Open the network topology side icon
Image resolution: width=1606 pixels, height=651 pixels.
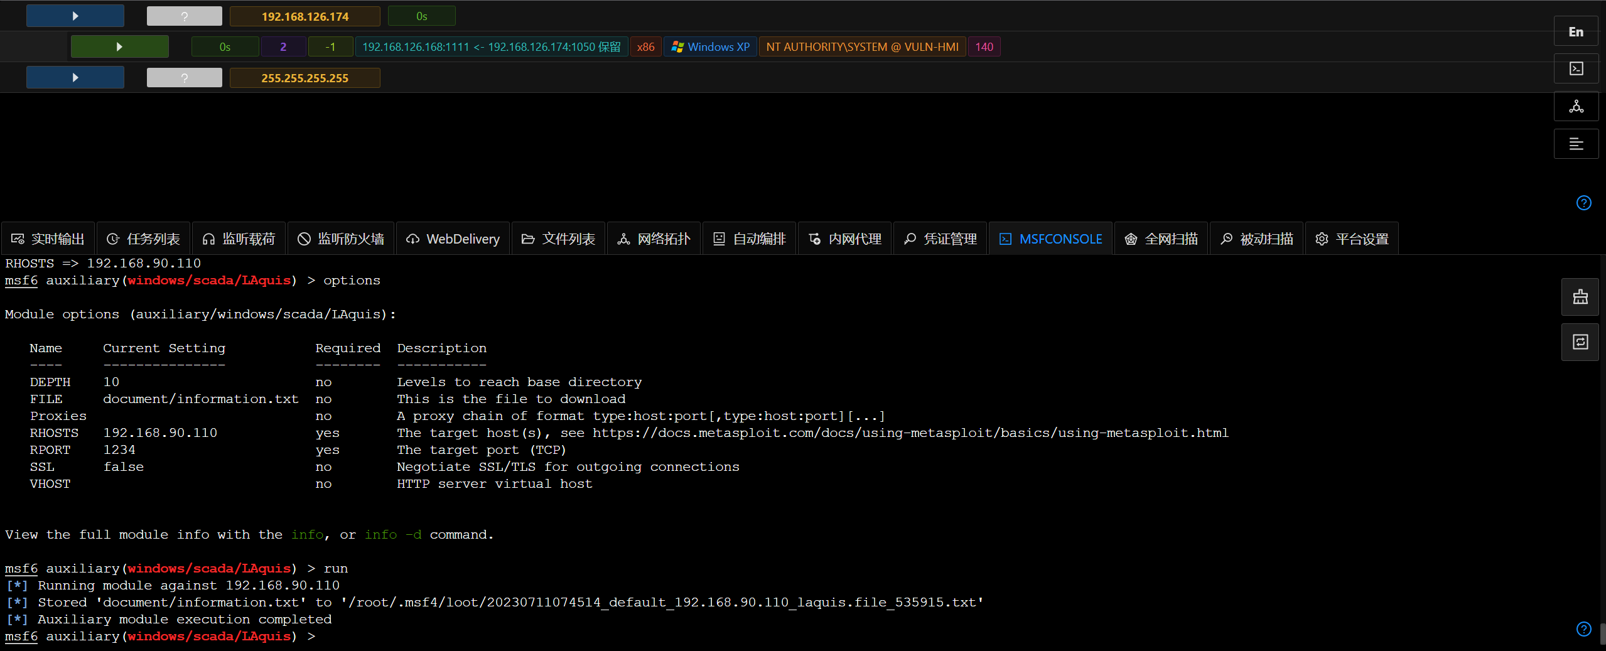[1576, 106]
